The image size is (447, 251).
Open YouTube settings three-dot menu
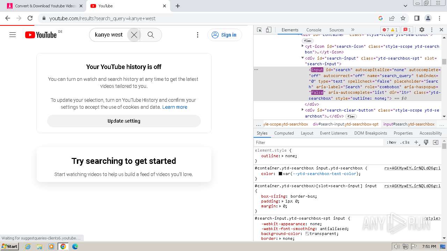coord(198,35)
